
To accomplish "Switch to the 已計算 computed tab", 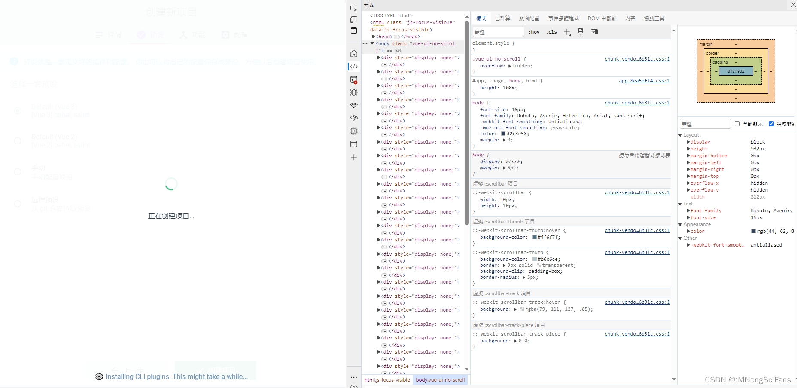I will point(502,18).
